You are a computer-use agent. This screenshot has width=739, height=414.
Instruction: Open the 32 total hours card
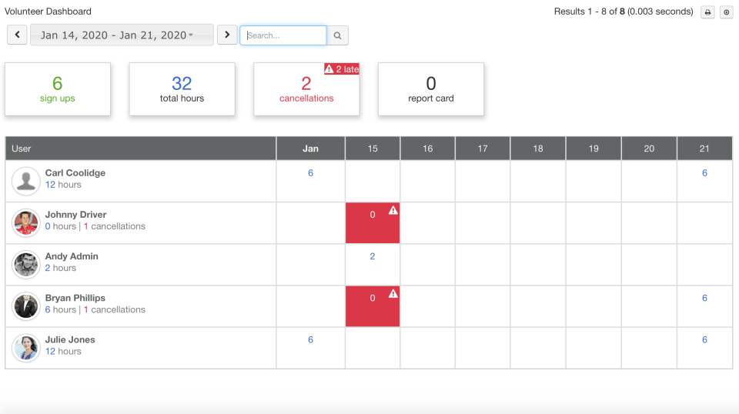182,89
